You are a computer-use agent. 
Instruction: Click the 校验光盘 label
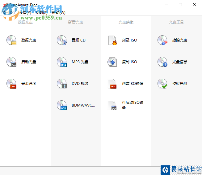click(180, 84)
